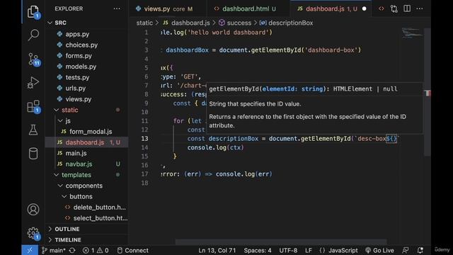Split the editor to the right

pos(407,8)
